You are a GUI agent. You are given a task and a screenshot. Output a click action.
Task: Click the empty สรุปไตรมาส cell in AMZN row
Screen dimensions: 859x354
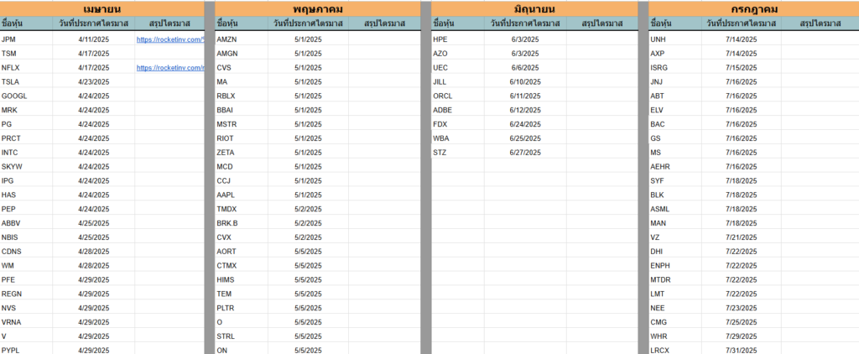pos(384,39)
